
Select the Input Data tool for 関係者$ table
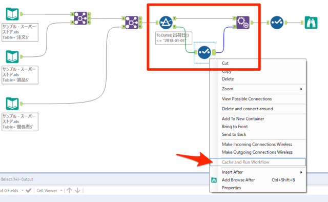coord(12,104)
